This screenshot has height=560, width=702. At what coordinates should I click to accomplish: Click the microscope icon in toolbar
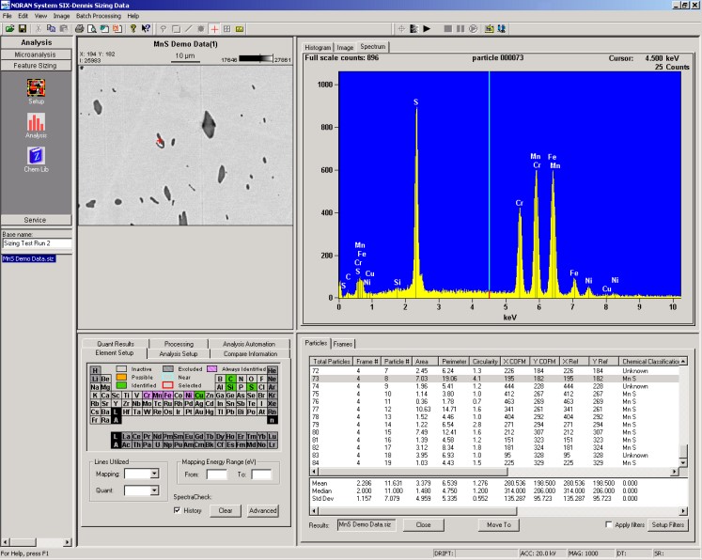(489, 28)
